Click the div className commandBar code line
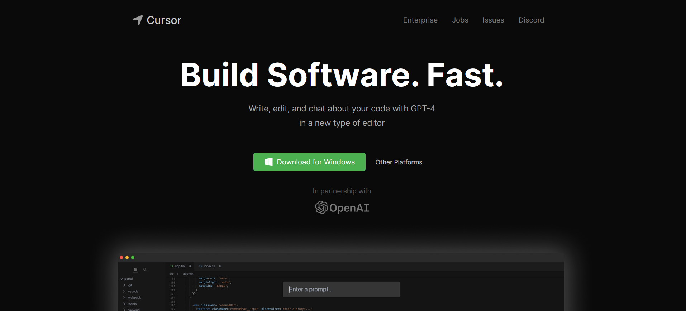Screen dimensions: 686x311 tap(215, 305)
